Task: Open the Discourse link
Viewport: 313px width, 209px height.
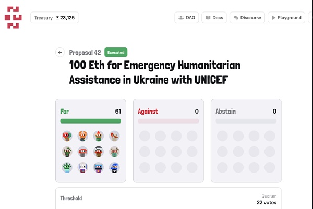Action: tap(247, 18)
